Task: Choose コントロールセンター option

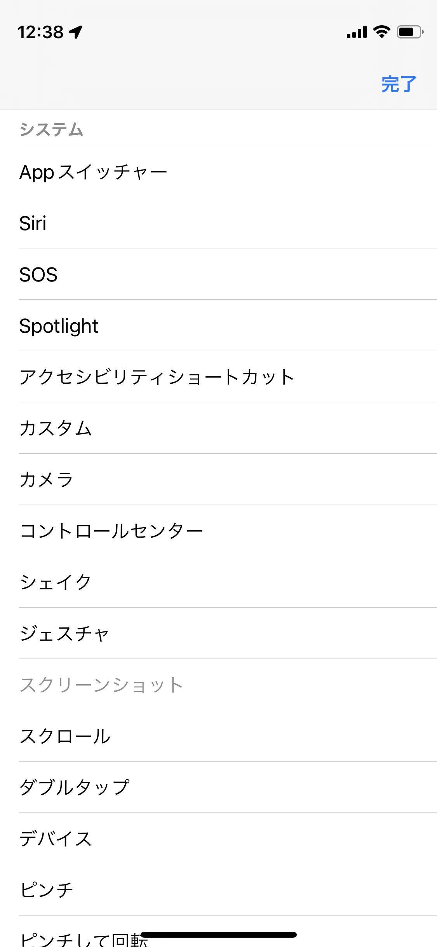Action: [111, 531]
